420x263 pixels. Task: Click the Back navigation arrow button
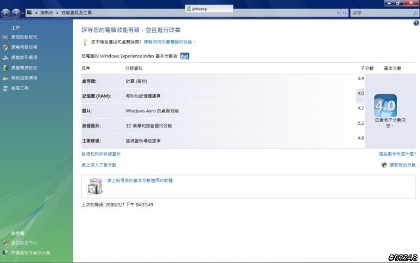6,12
